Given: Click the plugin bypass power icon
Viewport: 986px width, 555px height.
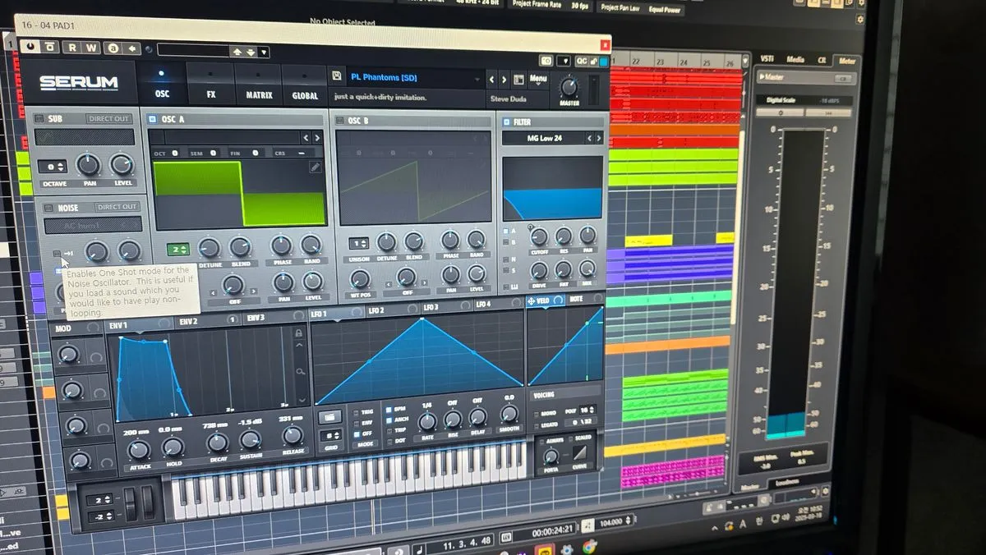Looking at the screenshot, I should (x=30, y=48).
